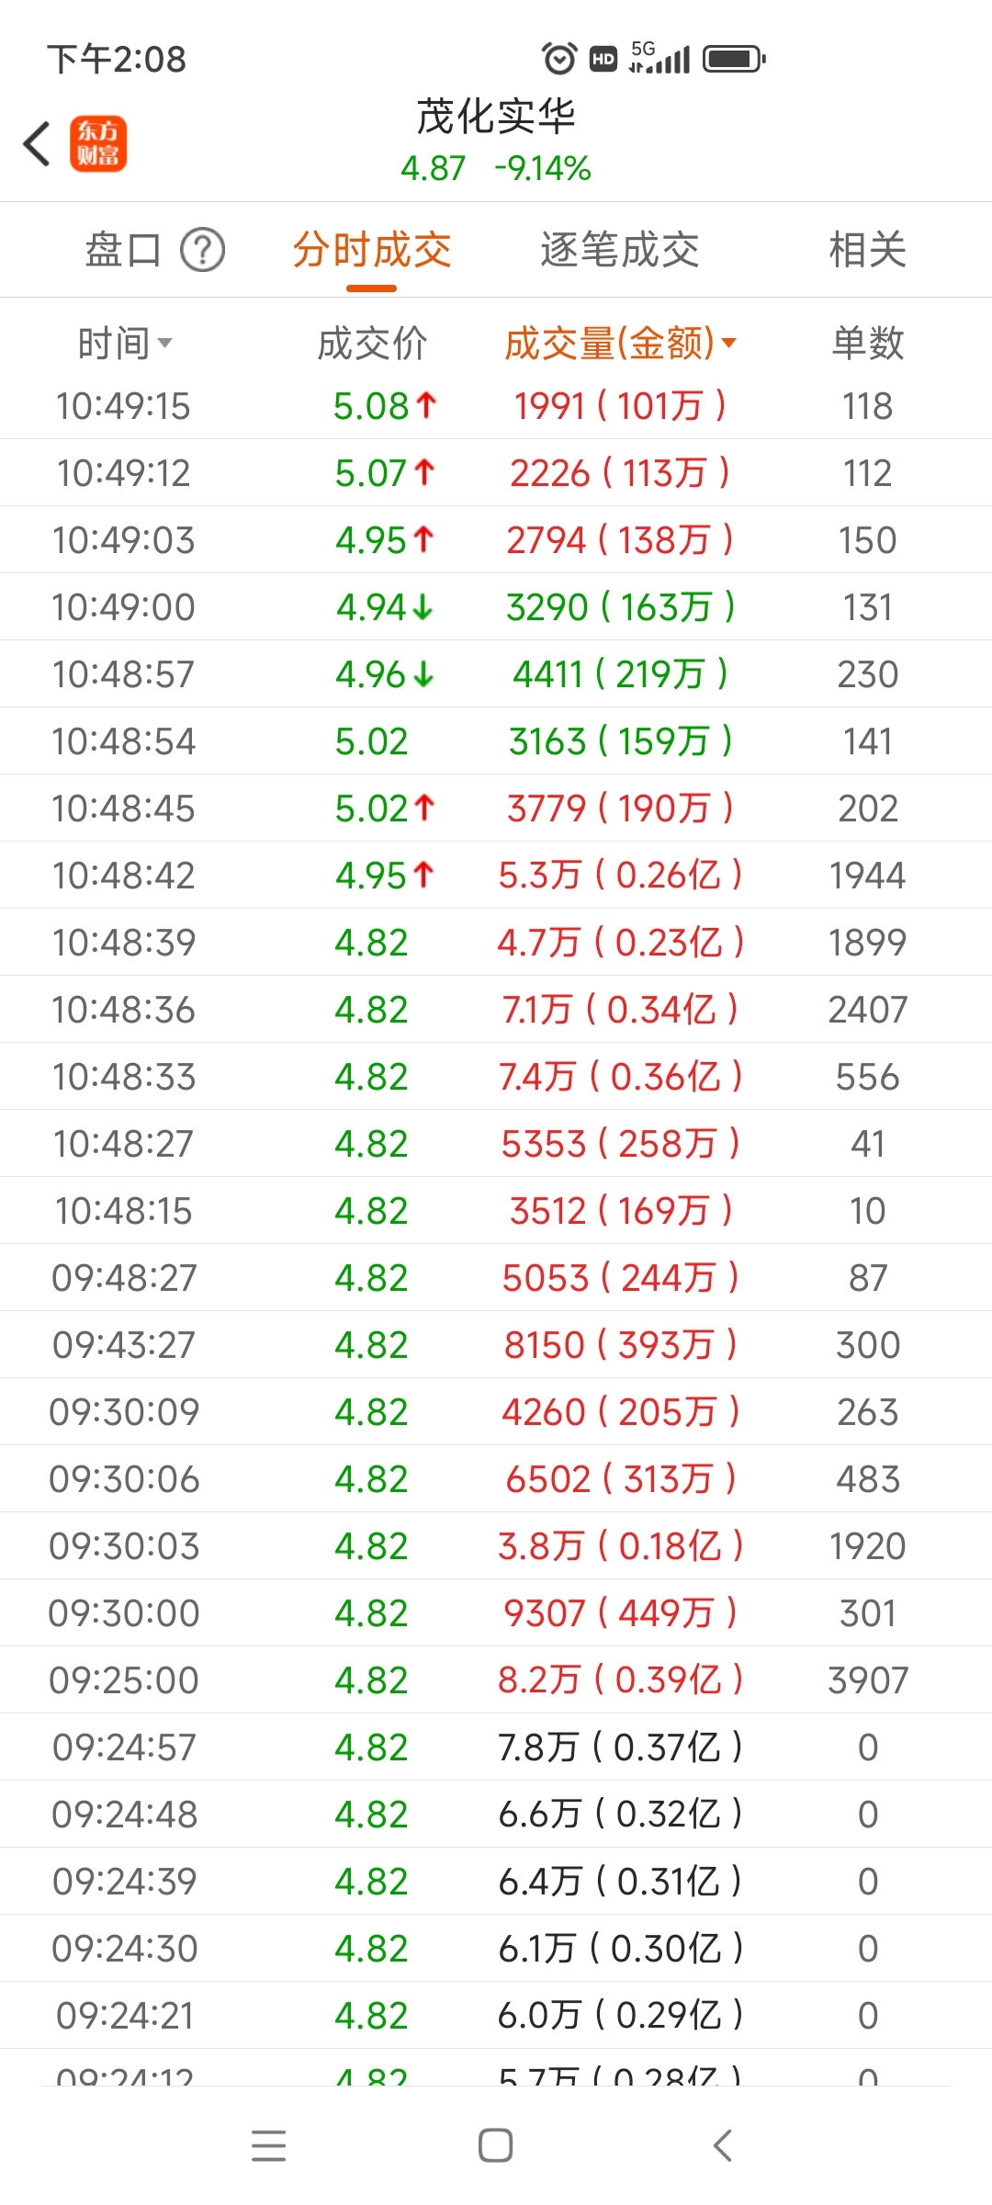Switch to the 盘口 tab

click(x=123, y=250)
